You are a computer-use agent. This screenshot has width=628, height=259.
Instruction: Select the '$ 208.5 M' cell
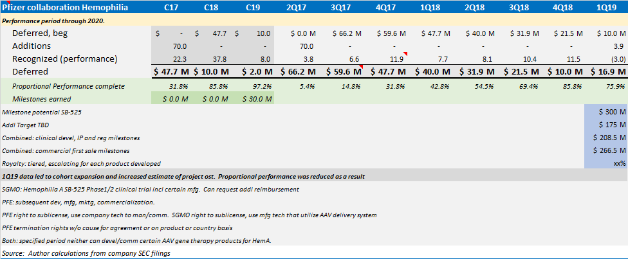(x=609, y=138)
